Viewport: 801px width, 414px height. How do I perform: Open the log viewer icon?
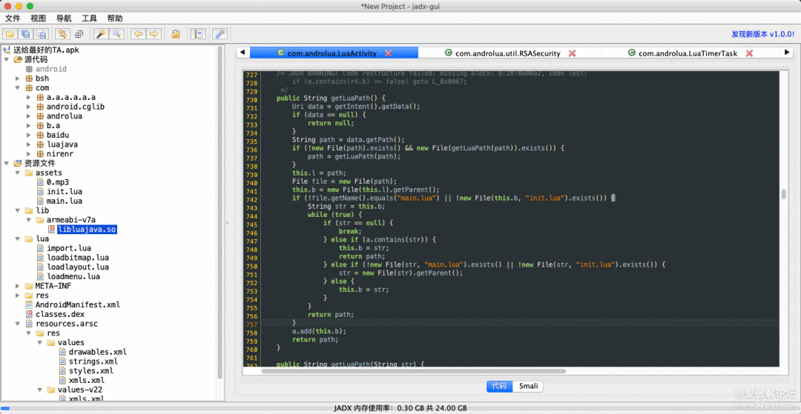point(198,34)
